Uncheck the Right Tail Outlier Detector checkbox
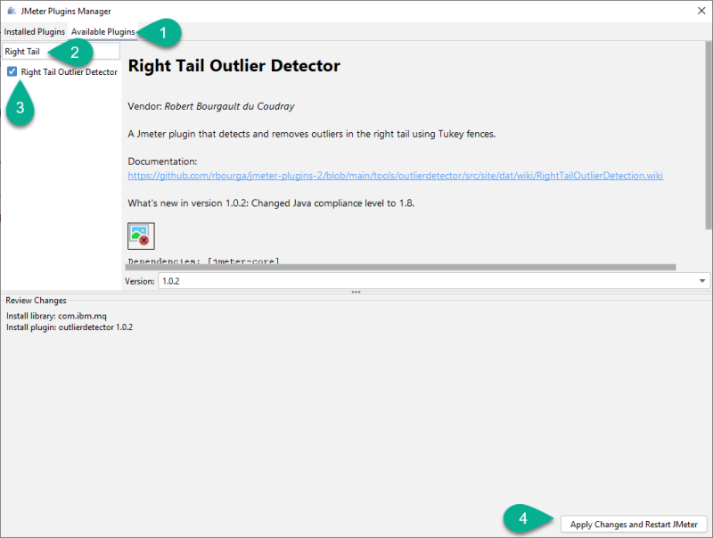Viewport: 713px width, 538px height. point(12,71)
